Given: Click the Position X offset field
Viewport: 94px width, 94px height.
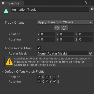Looking at the screenshot, I should (x=48, y=34).
